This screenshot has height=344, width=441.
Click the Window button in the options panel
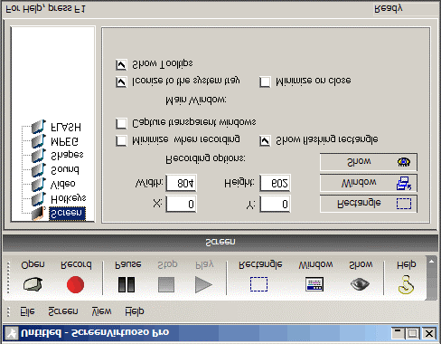coord(369,183)
